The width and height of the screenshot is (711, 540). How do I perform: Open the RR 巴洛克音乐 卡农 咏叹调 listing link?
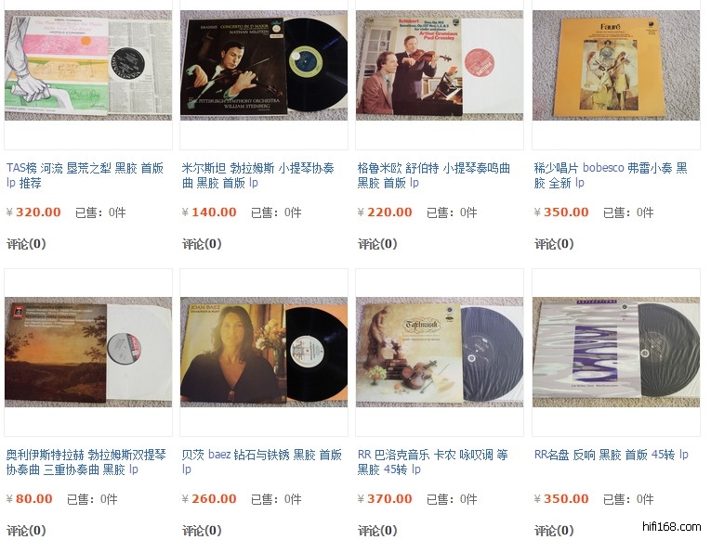432,462
